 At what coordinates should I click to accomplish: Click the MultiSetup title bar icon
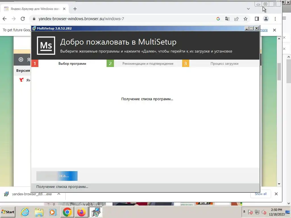34,28
